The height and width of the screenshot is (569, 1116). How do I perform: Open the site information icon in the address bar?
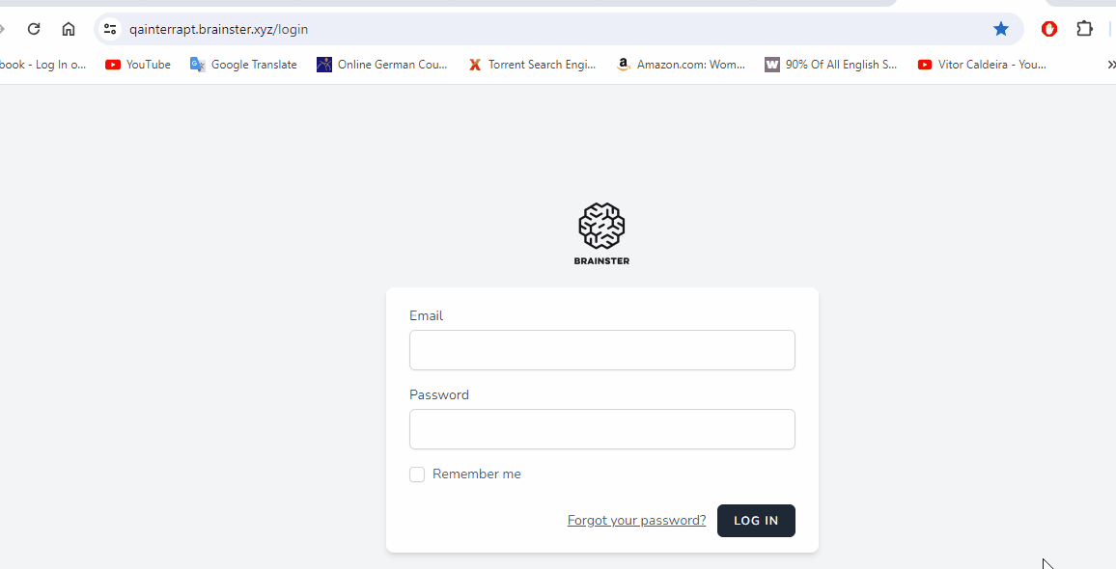(x=110, y=29)
